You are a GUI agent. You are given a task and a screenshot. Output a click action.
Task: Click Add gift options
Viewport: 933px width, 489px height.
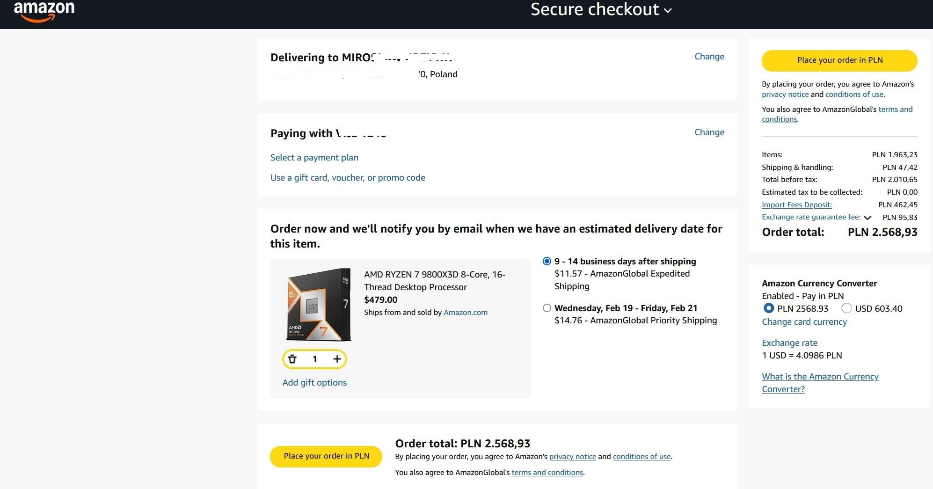click(314, 383)
